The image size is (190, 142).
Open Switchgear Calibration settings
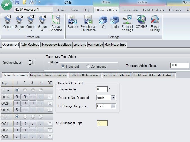click(x=88, y=23)
